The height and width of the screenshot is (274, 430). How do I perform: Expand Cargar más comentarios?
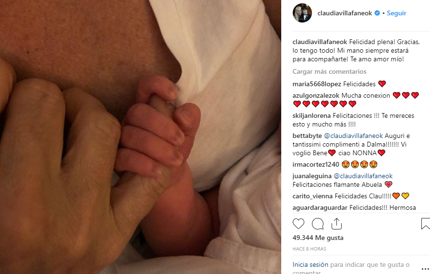tap(329, 71)
